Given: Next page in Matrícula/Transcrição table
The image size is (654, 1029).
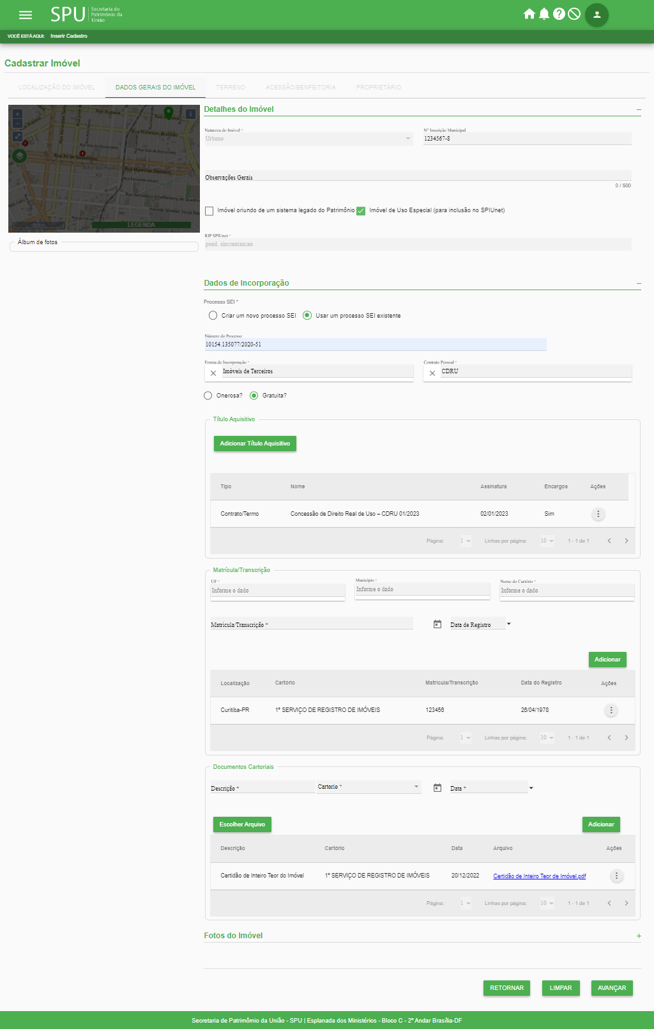Looking at the screenshot, I should tap(626, 738).
